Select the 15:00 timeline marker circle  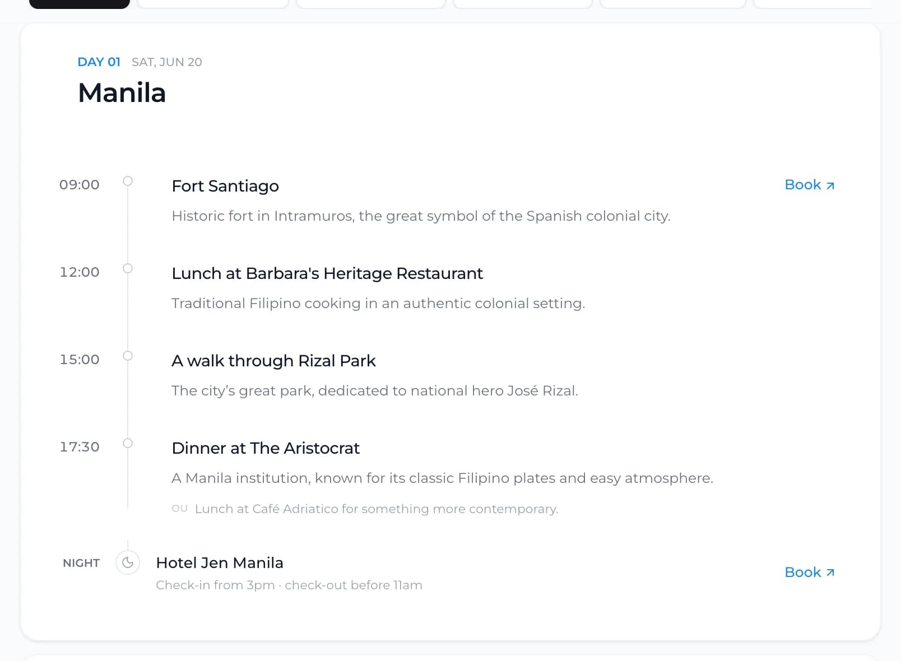pyautogui.click(x=128, y=356)
